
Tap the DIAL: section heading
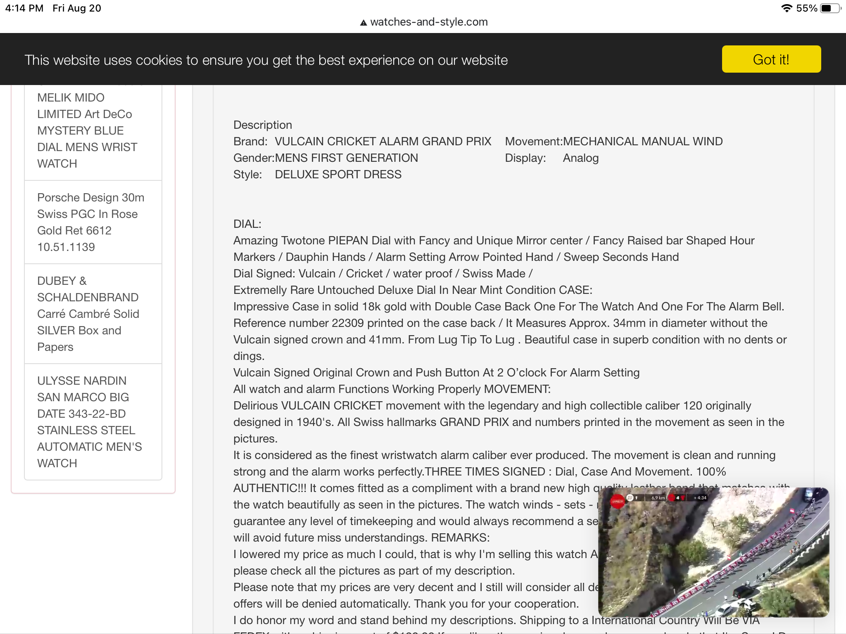[x=247, y=224]
